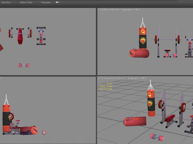Viewport: 193px width, 144px height.
Task: Select the barbell weight plate in Perspective viewport
Action: [183, 107]
